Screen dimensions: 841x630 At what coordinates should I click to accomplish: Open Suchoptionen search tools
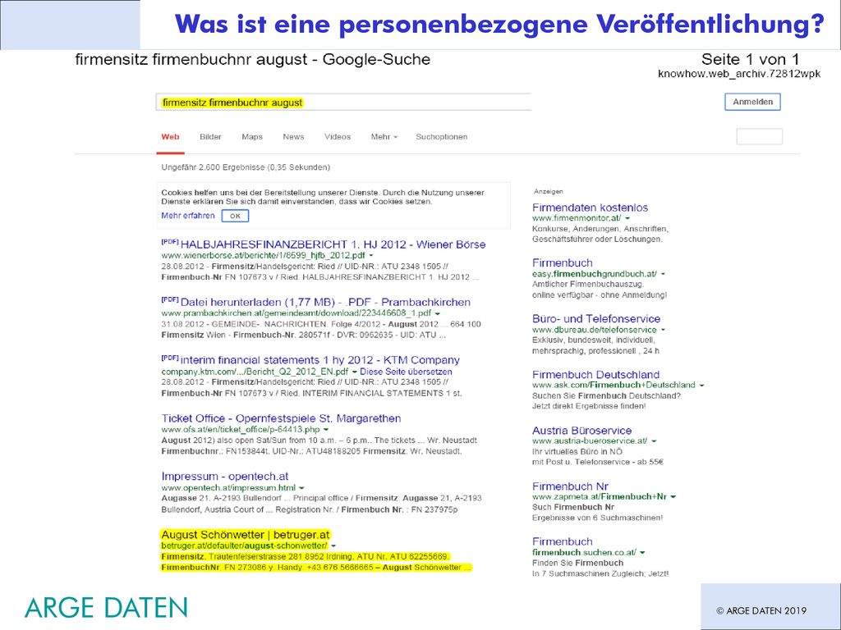441,137
